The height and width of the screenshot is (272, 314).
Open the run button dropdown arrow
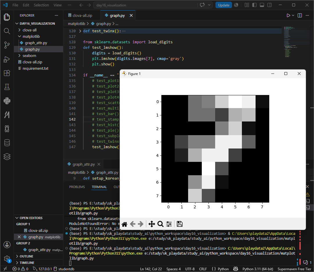(293, 15)
